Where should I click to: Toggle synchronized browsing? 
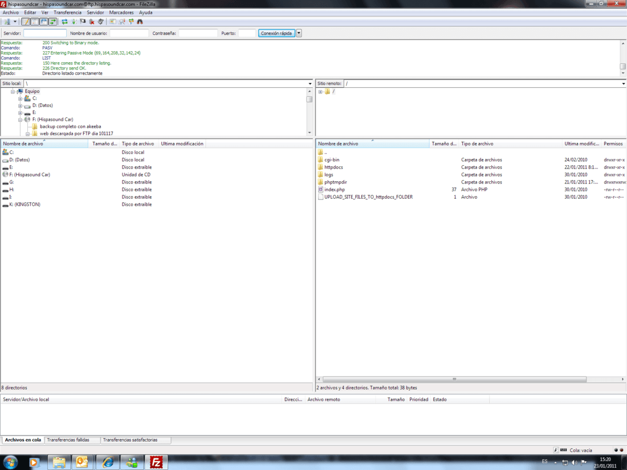pos(131,22)
